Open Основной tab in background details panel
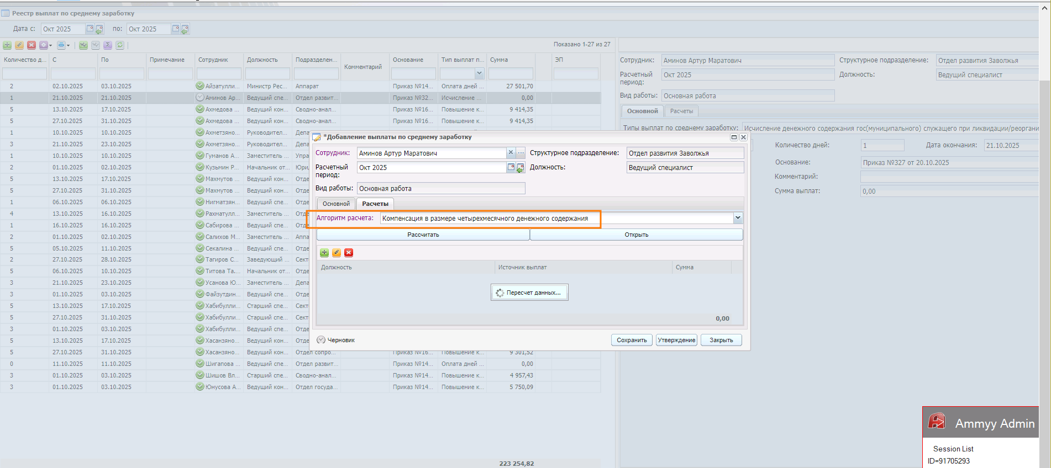 (x=643, y=111)
